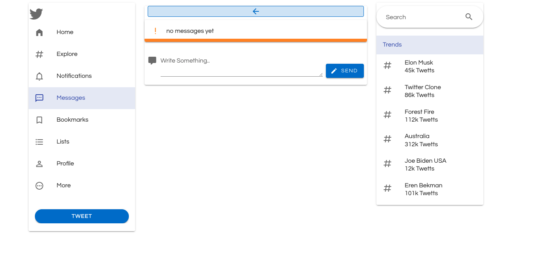Click the Profile person icon
The width and height of the screenshot is (537, 273).
pyautogui.click(x=39, y=163)
